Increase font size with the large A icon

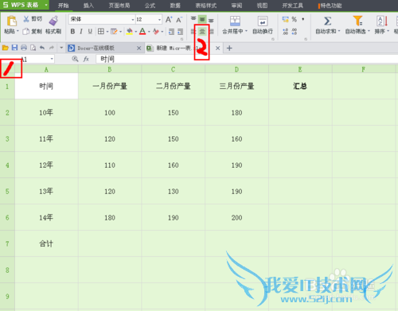[169, 19]
